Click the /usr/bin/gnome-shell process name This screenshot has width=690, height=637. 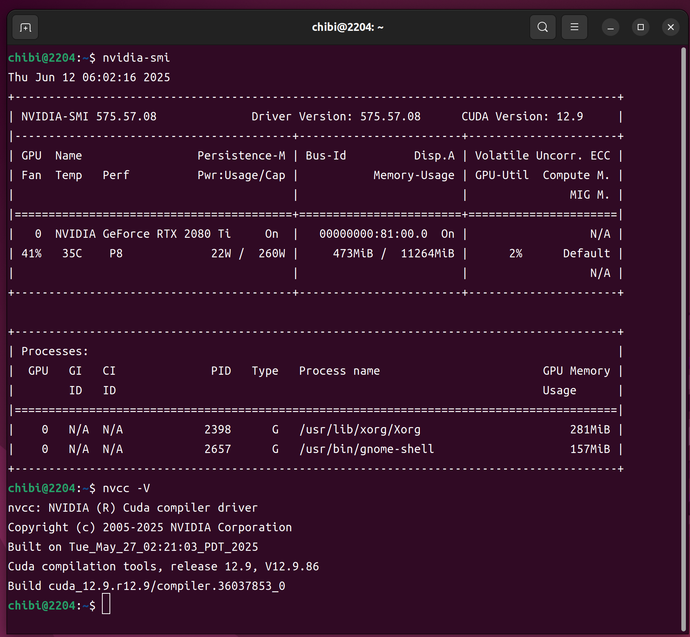coord(366,449)
